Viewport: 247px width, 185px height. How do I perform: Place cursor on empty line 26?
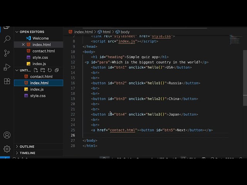click(155, 135)
